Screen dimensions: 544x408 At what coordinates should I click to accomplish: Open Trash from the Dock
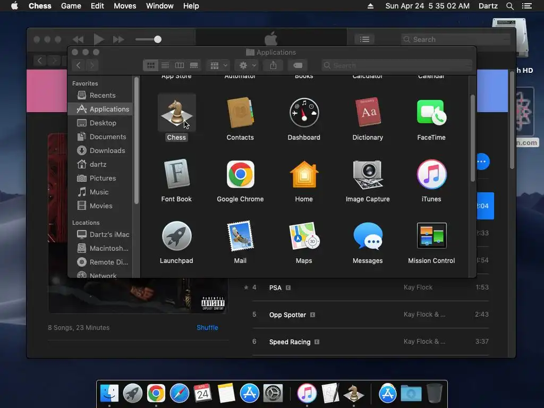pyautogui.click(x=434, y=393)
